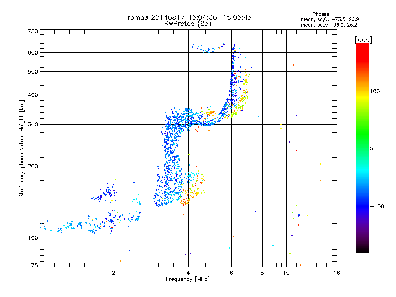This screenshot has height=297, width=396.
Task: Click the plot title "Tromsø 20140817 15:04:00-15:05:43"
Action: pos(188,17)
